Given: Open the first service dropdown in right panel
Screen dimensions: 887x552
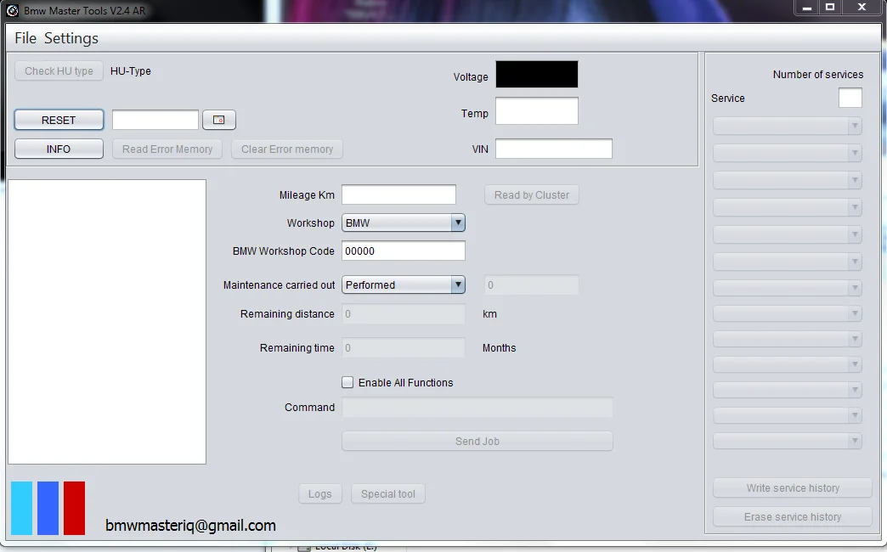Looking at the screenshot, I should (x=788, y=127).
